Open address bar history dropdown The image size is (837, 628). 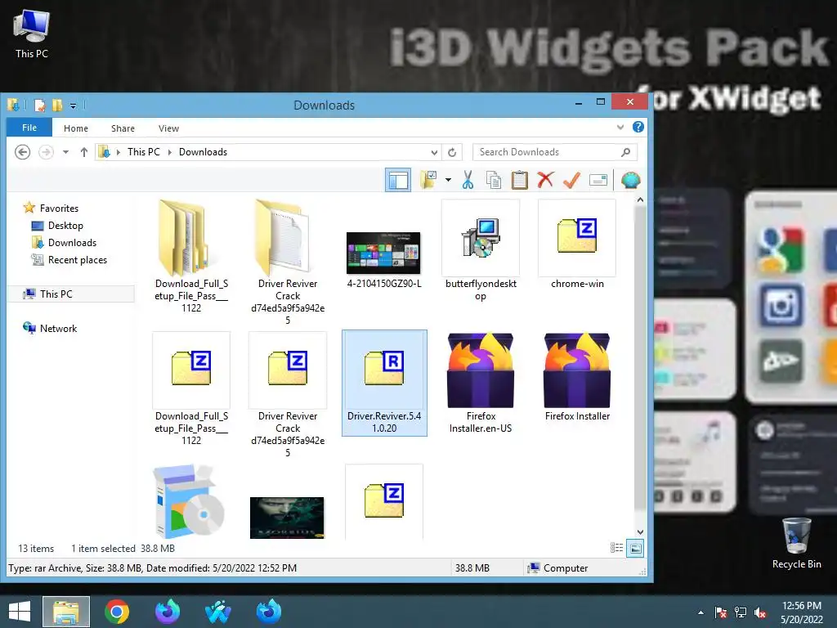434,152
